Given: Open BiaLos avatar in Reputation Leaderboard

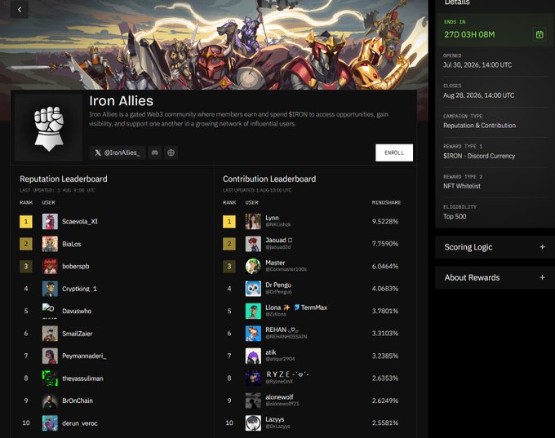Looking at the screenshot, I should pyautogui.click(x=50, y=244).
